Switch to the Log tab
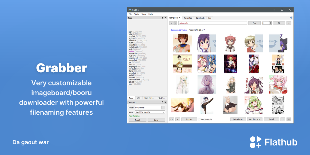Viewport: 310px width, 155px height. point(210,18)
